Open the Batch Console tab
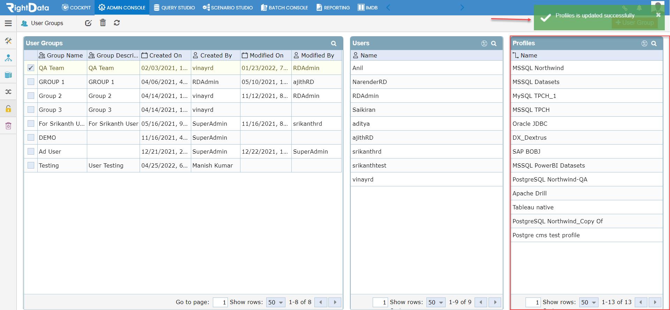 pos(284,8)
